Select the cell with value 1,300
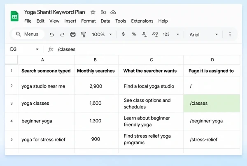The image size is (247, 166). tap(96, 121)
